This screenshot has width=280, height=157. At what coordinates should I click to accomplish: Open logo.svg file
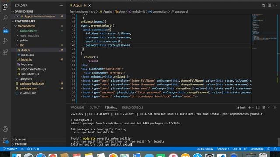(x=38, y=65)
